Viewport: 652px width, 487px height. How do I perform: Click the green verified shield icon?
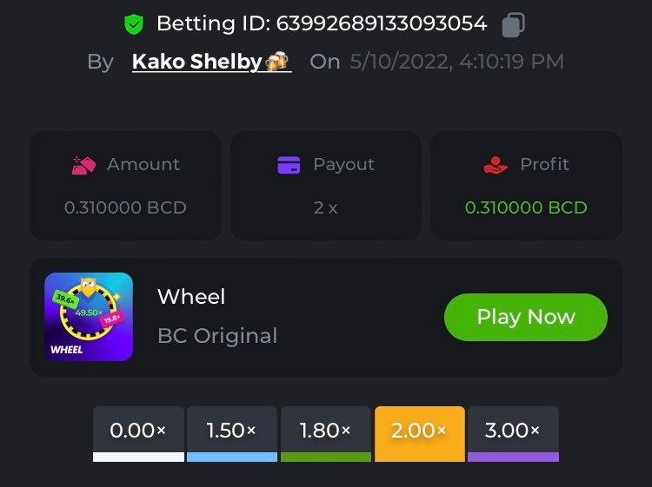coord(133,24)
